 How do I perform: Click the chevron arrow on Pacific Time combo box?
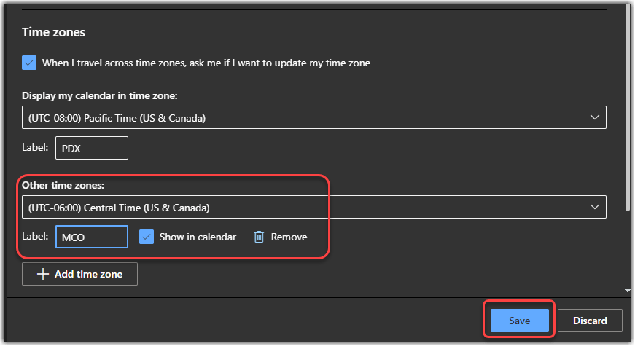(x=595, y=117)
